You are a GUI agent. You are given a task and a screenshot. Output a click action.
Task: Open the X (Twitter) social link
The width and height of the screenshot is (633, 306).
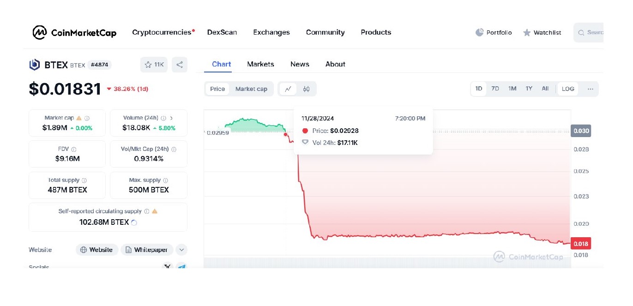(x=168, y=267)
